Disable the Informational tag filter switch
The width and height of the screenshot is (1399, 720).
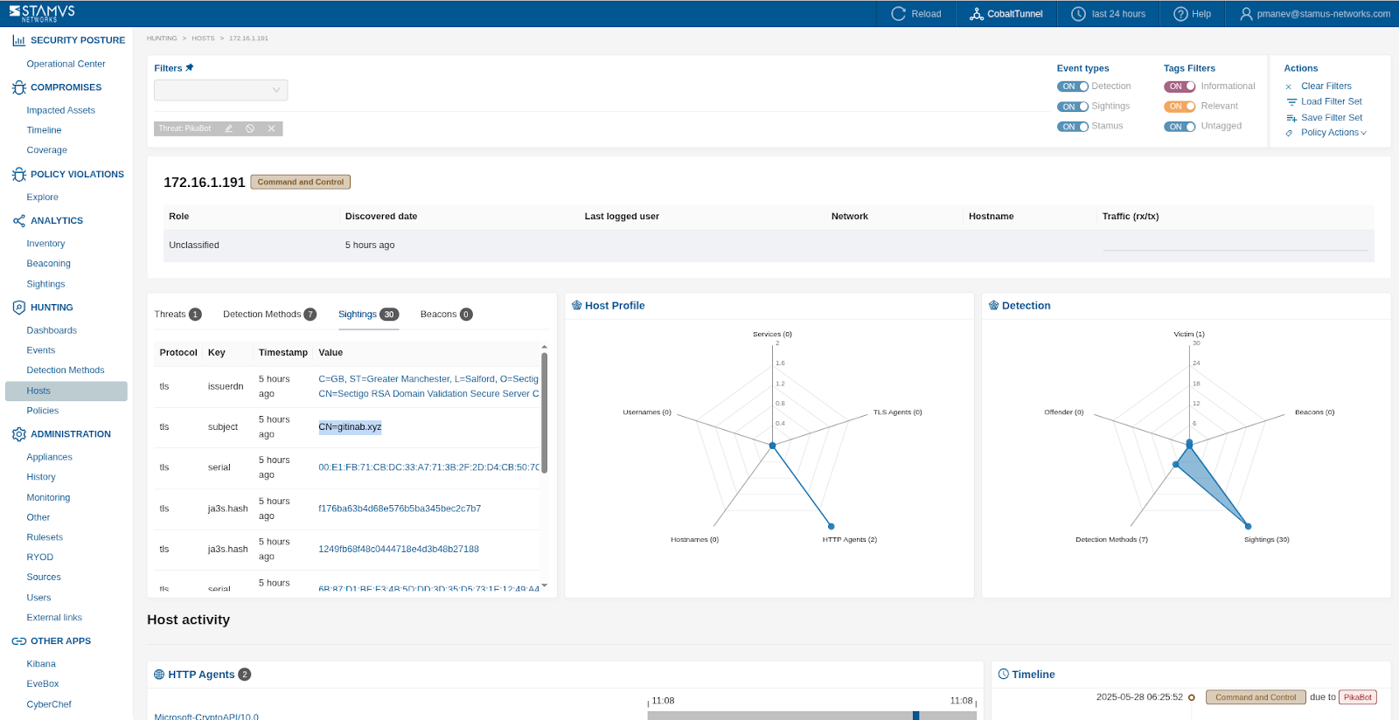coord(1180,87)
